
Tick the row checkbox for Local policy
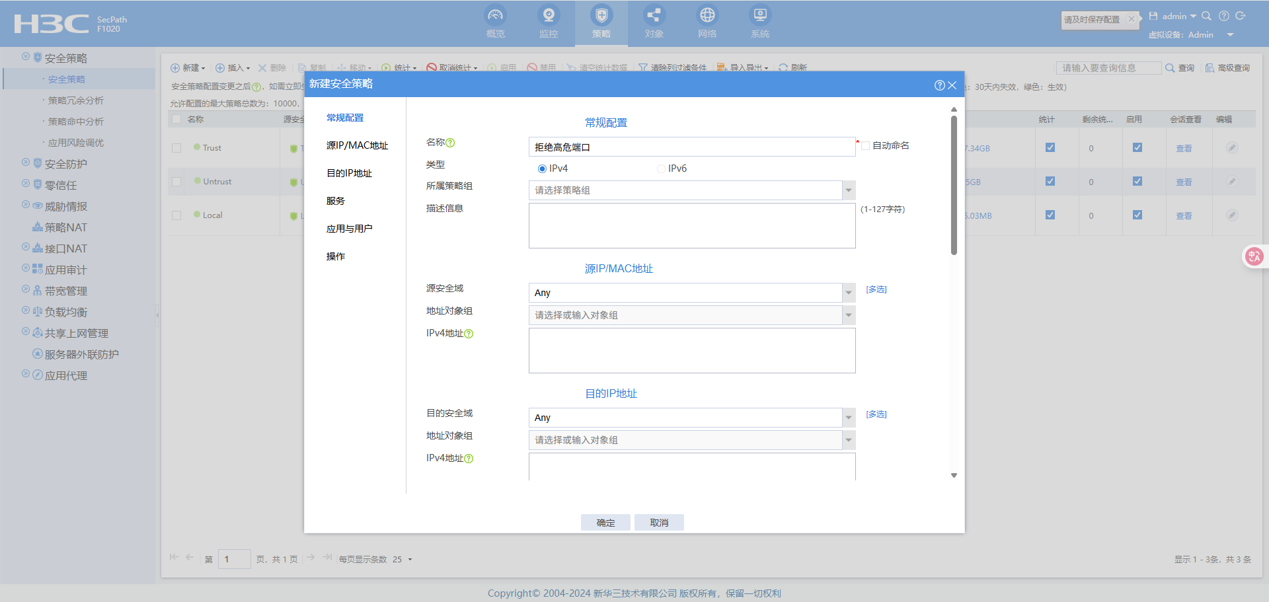tap(176, 215)
